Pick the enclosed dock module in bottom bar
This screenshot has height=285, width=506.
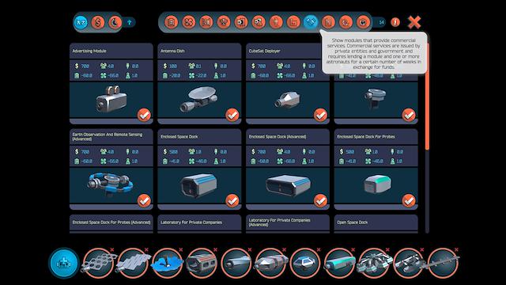[202, 263]
